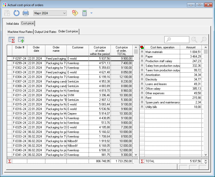Open the calculator icon
215x177 pixels.
(85, 13)
